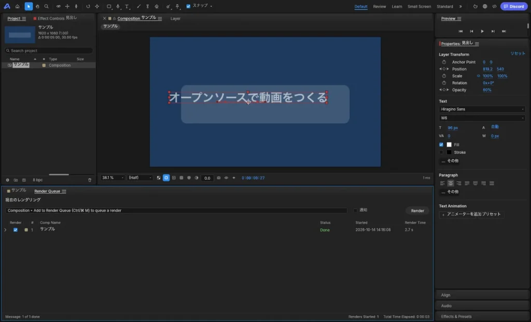Viewport: 531px width, 322px height.
Task: Click the Render button
Action: (417, 211)
